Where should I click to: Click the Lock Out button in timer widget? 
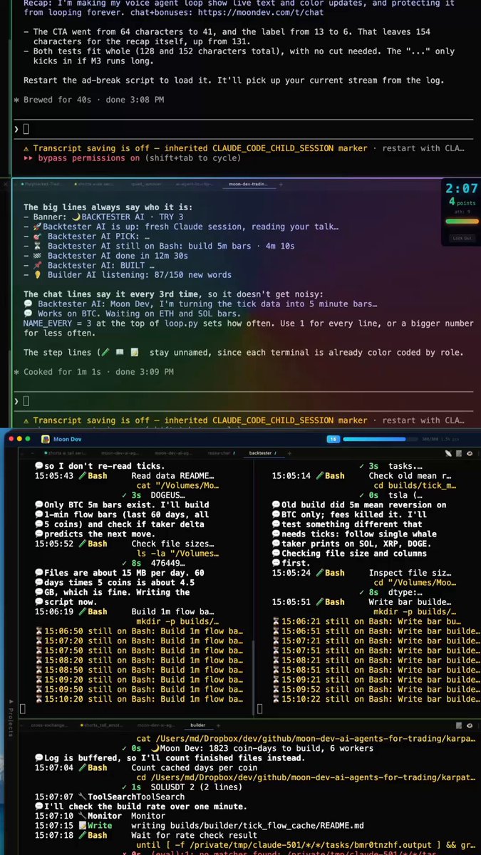pos(461,238)
